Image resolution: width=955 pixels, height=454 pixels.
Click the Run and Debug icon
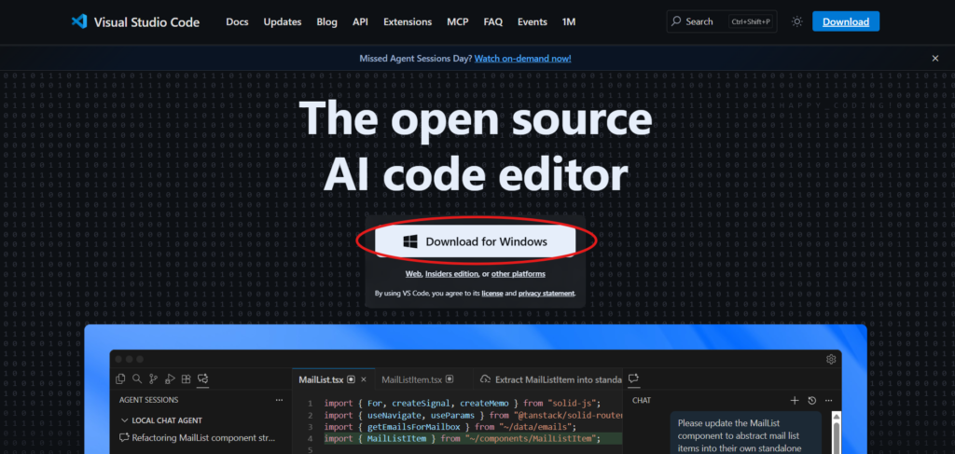[170, 379]
